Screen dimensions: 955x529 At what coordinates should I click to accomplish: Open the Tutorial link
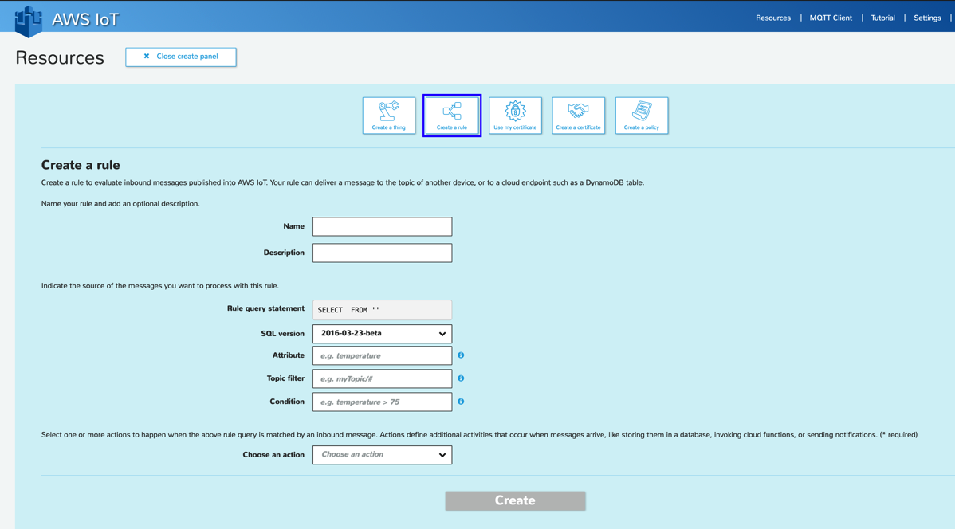tap(882, 18)
